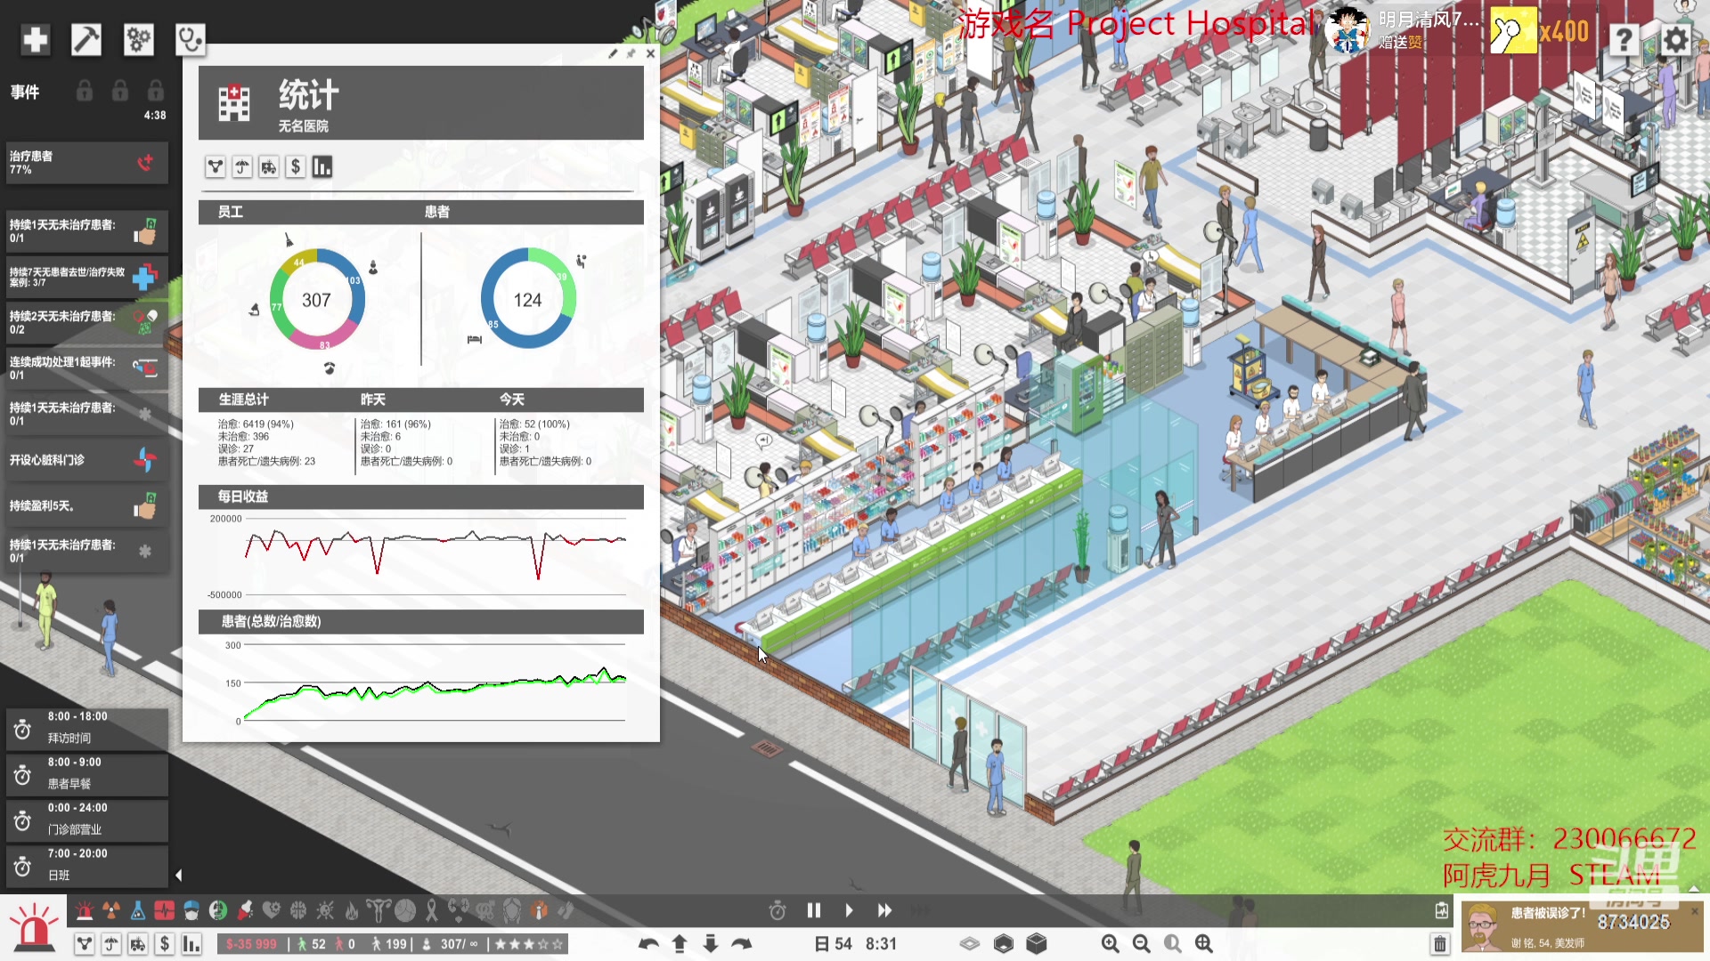Select the surgery mask department icon
The height and width of the screenshot is (961, 1710).
click(x=191, y=910)
